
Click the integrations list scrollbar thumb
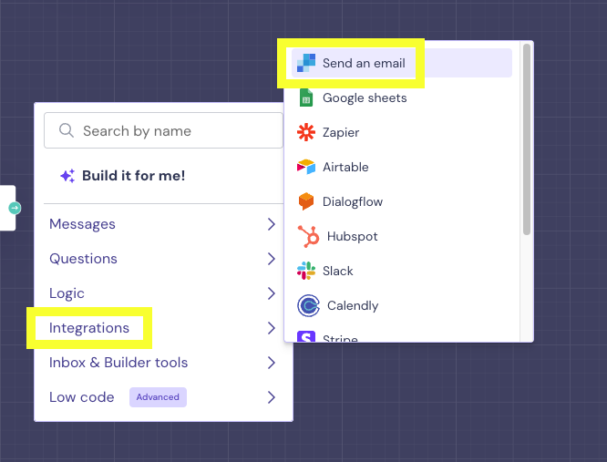pos(527,139)
